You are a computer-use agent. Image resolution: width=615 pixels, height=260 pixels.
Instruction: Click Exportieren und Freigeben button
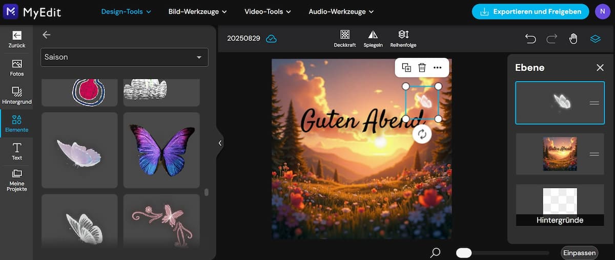(530, 11)
